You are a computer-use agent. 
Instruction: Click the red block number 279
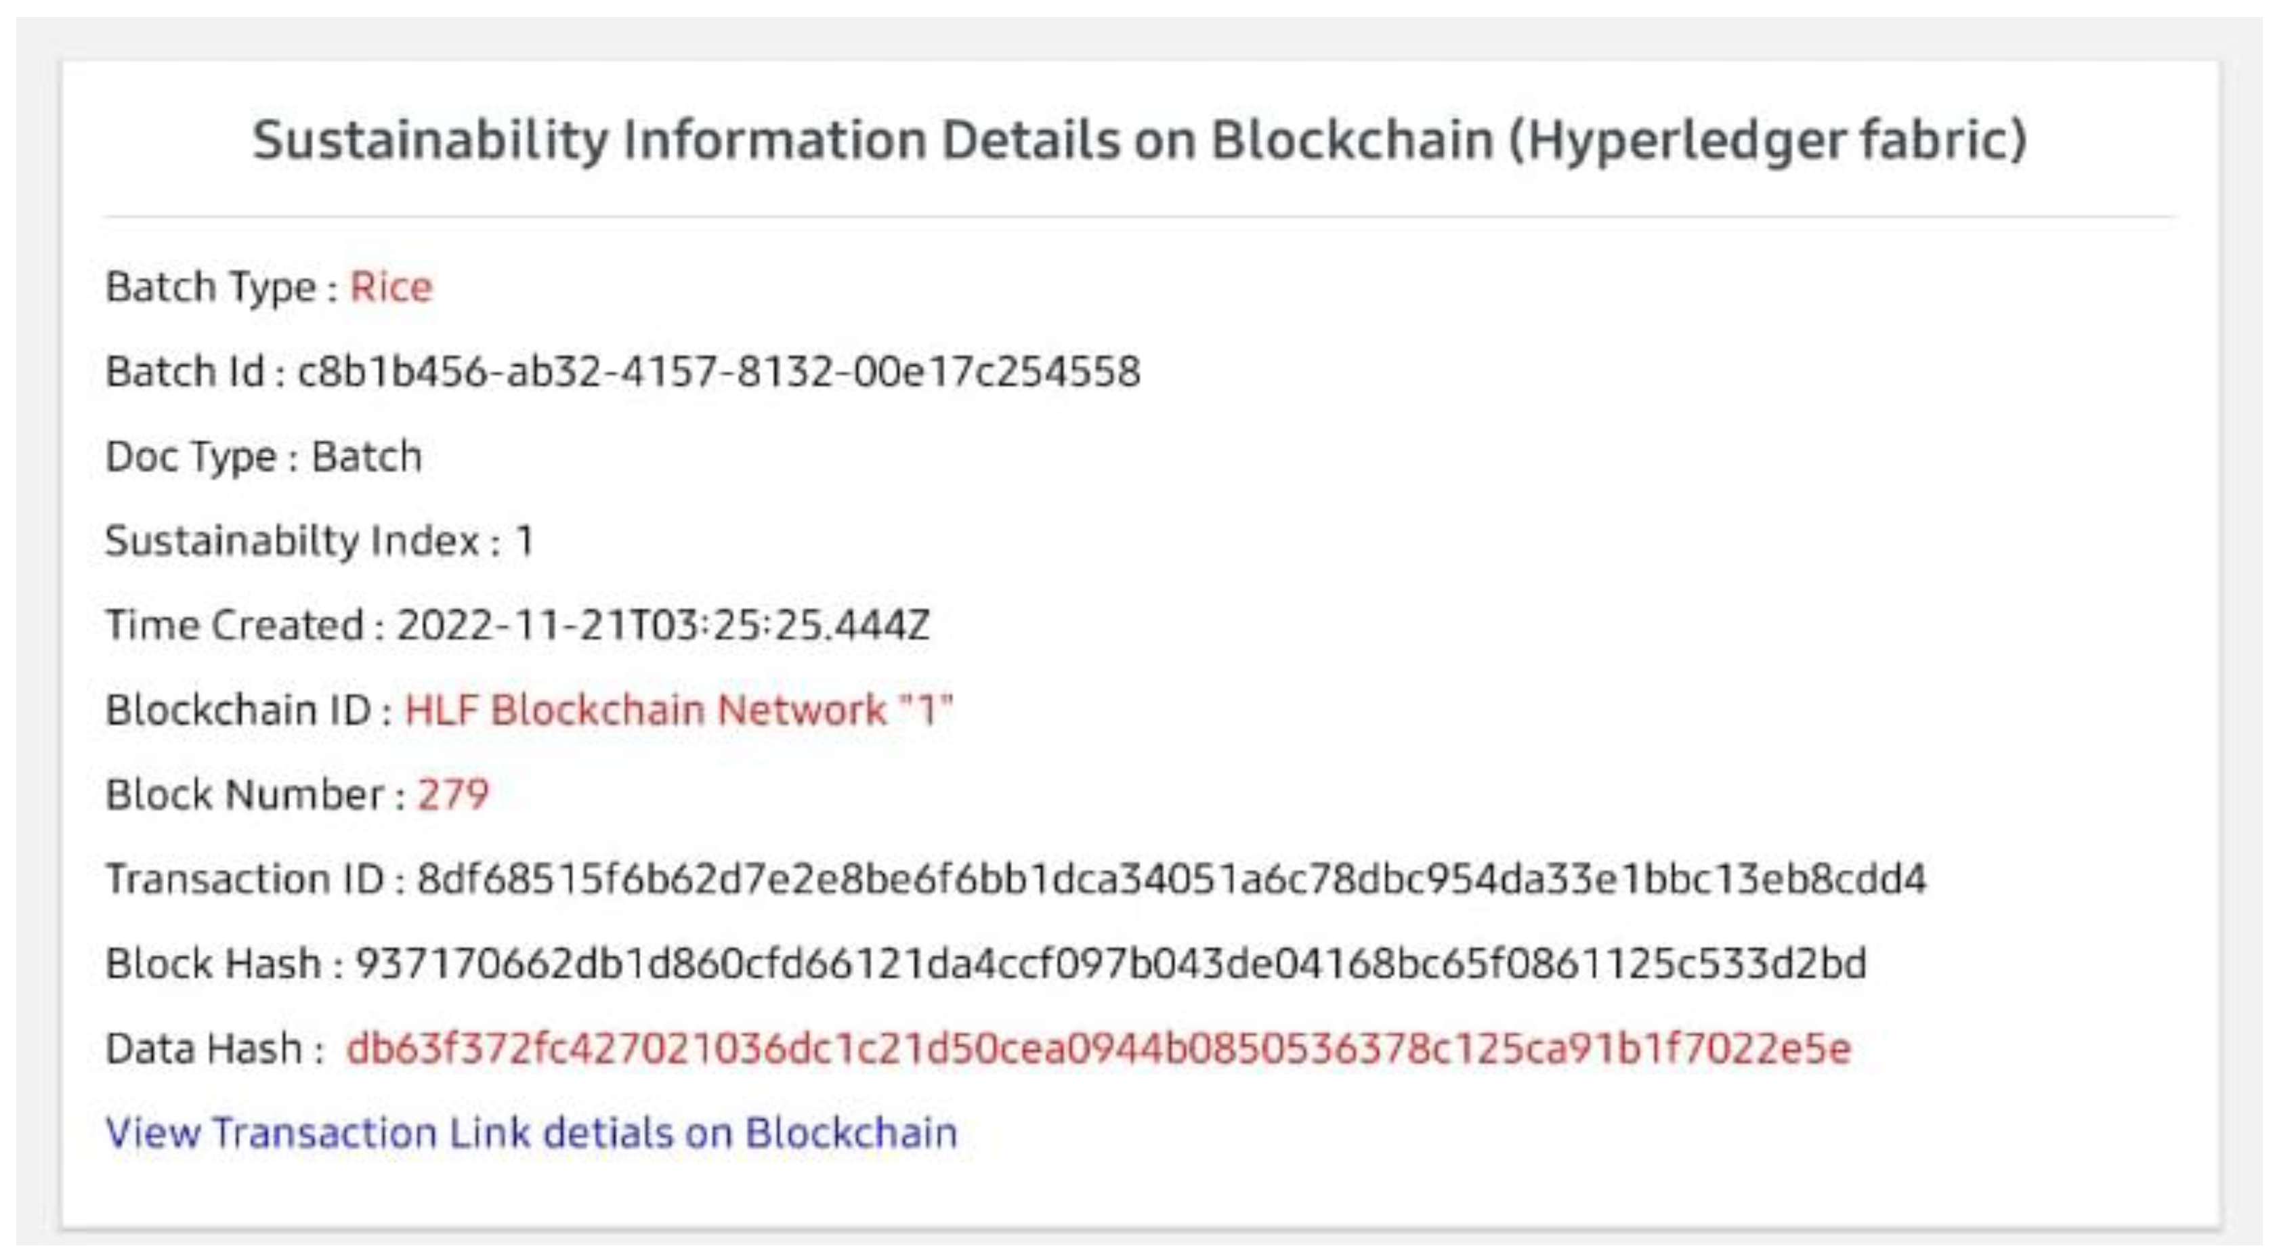(x=452, y=794)
